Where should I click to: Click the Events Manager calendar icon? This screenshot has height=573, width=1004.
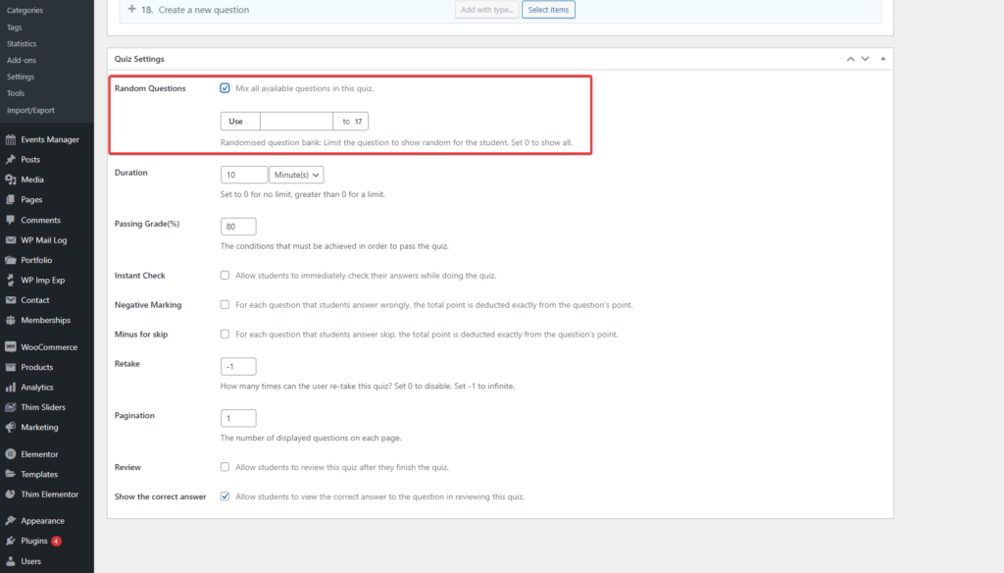coord(11,139)
